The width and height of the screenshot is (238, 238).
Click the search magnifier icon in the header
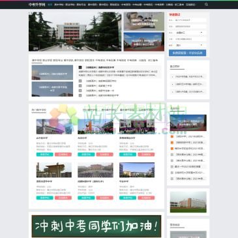206,5
